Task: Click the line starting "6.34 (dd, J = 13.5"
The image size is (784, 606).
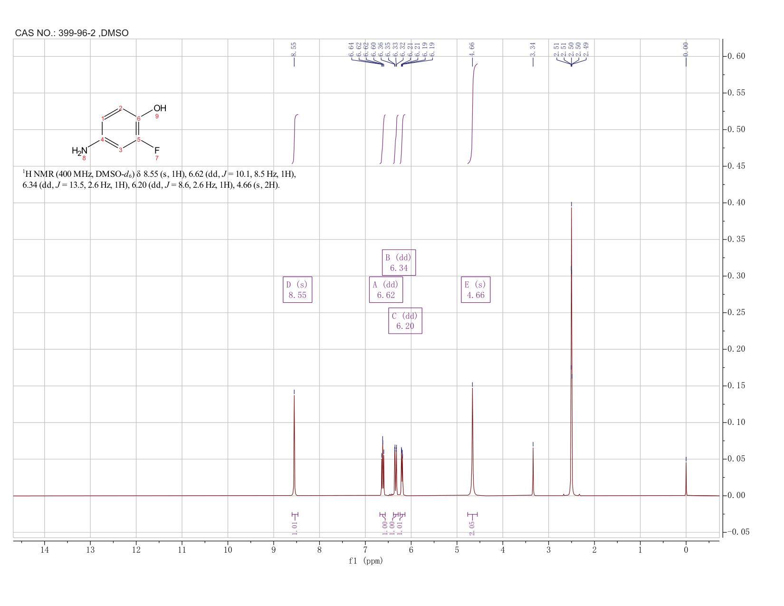Action: coord(151,185)
